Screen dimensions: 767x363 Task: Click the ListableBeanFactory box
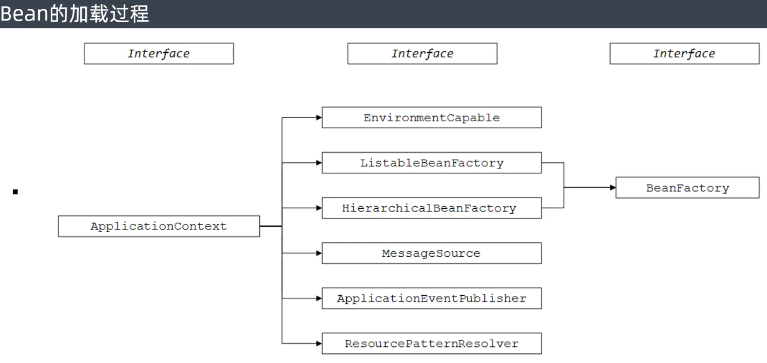coord(432,163)
